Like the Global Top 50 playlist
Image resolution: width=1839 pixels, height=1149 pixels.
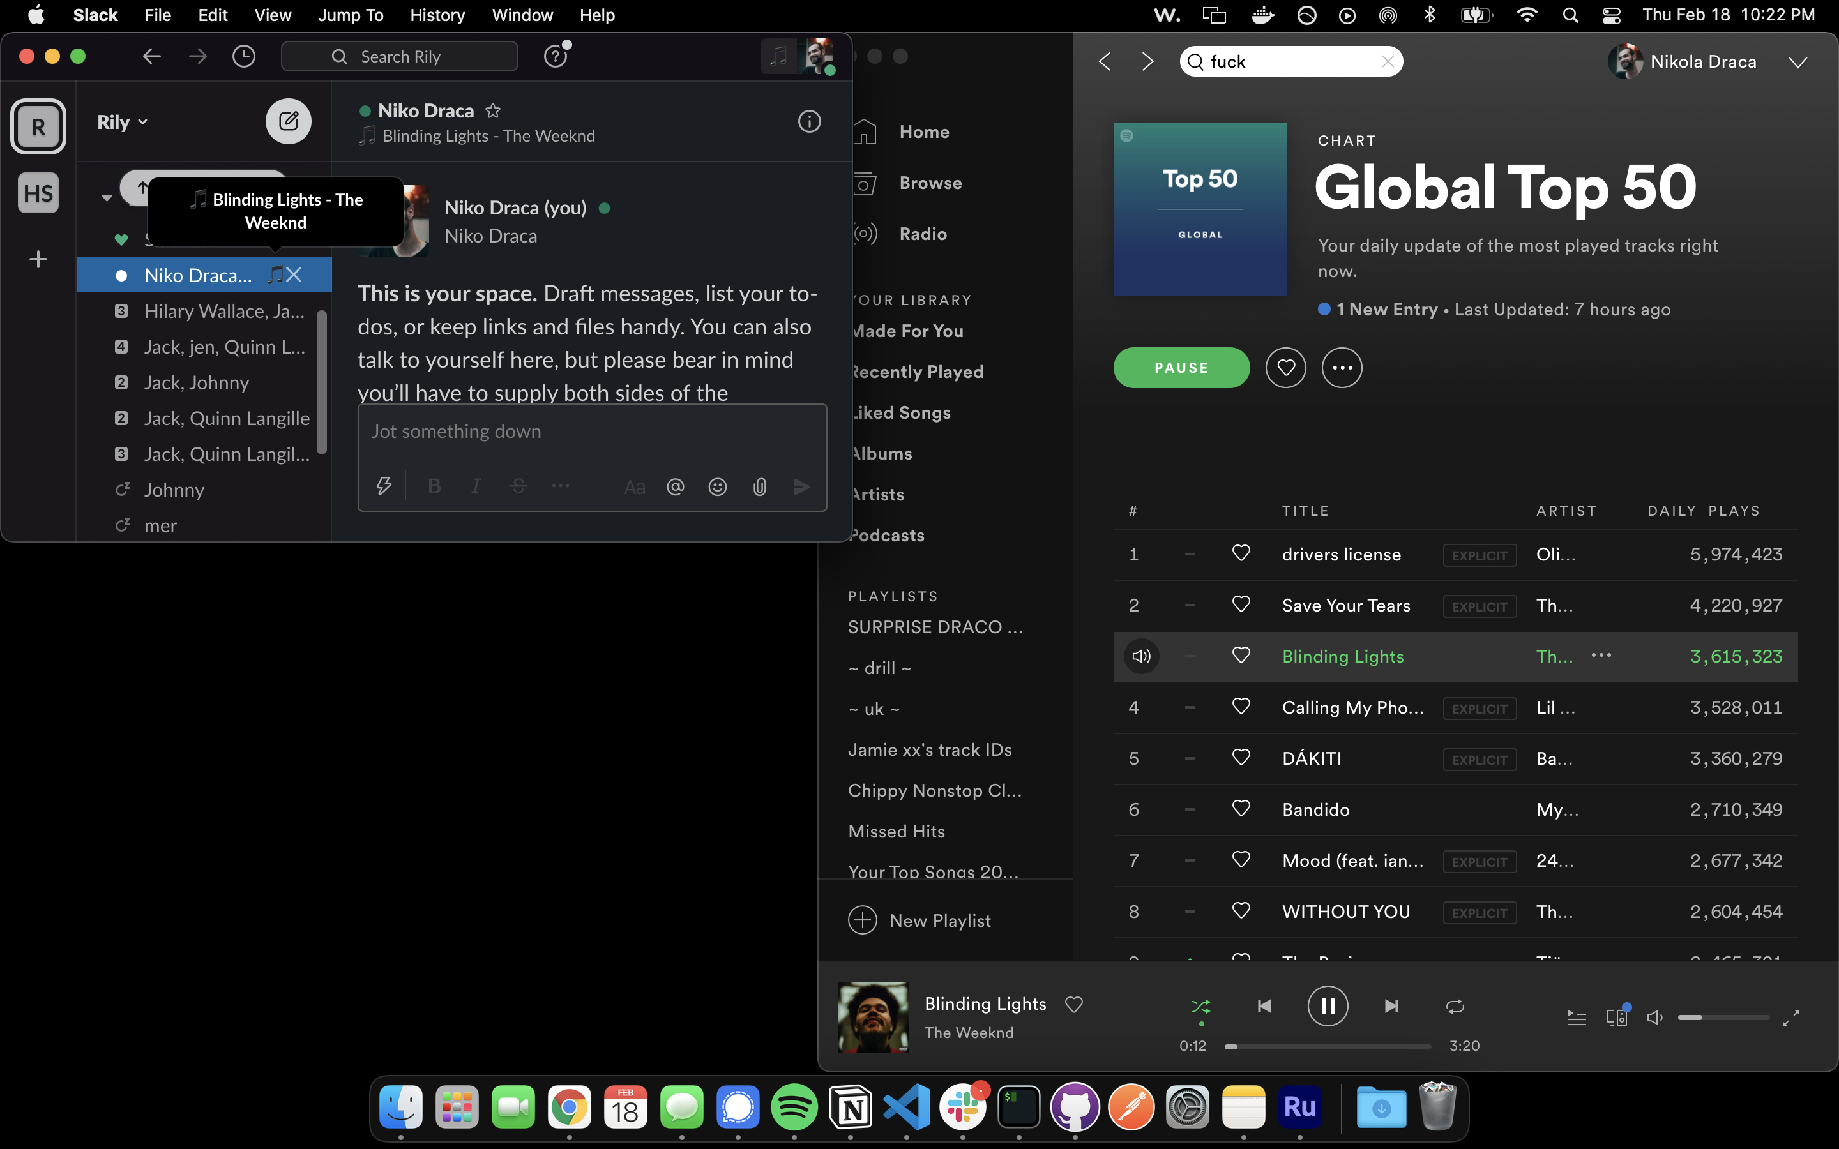pos(1286,368)
